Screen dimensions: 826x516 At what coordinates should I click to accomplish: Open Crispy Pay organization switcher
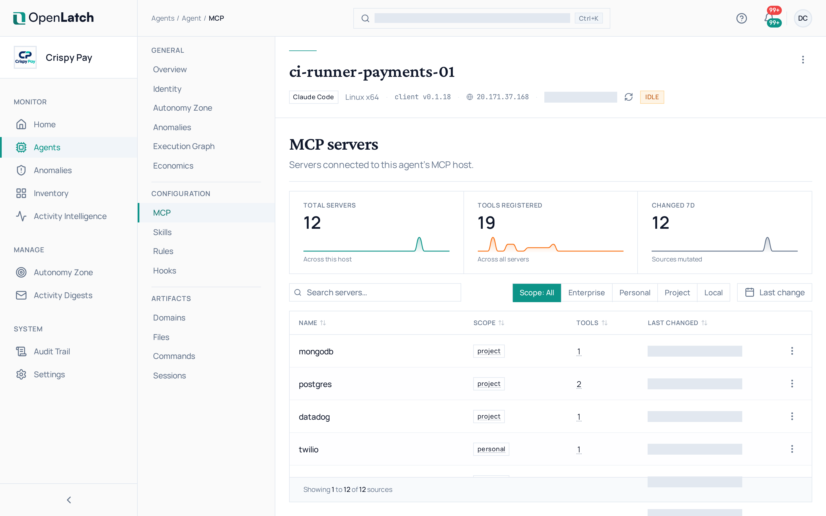click(x=69, y=57)
